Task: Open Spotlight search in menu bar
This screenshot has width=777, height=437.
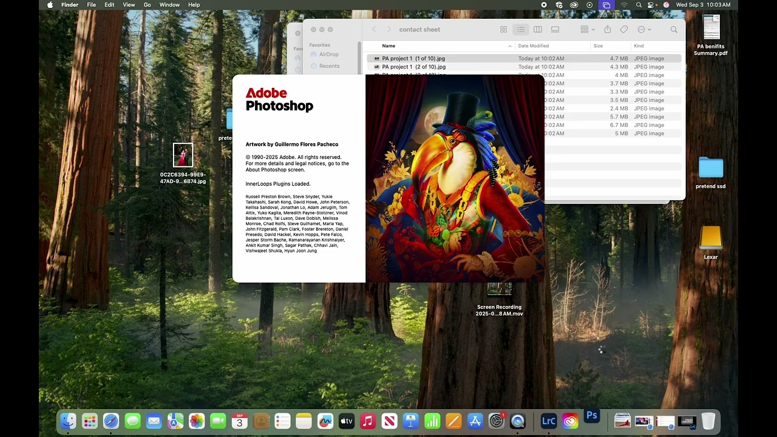Action: click(x=639, y=5)
